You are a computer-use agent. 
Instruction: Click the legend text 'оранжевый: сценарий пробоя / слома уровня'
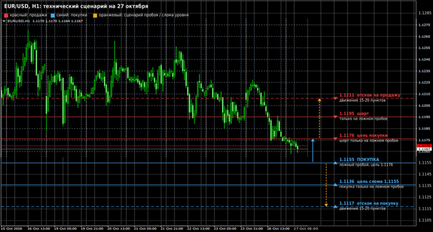pyautogui.click(x=143, y=15)
